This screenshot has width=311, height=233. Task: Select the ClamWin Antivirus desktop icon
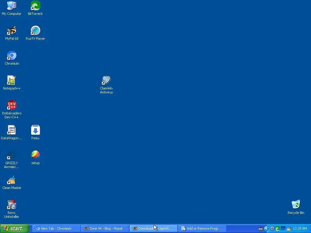pos(106,85)
